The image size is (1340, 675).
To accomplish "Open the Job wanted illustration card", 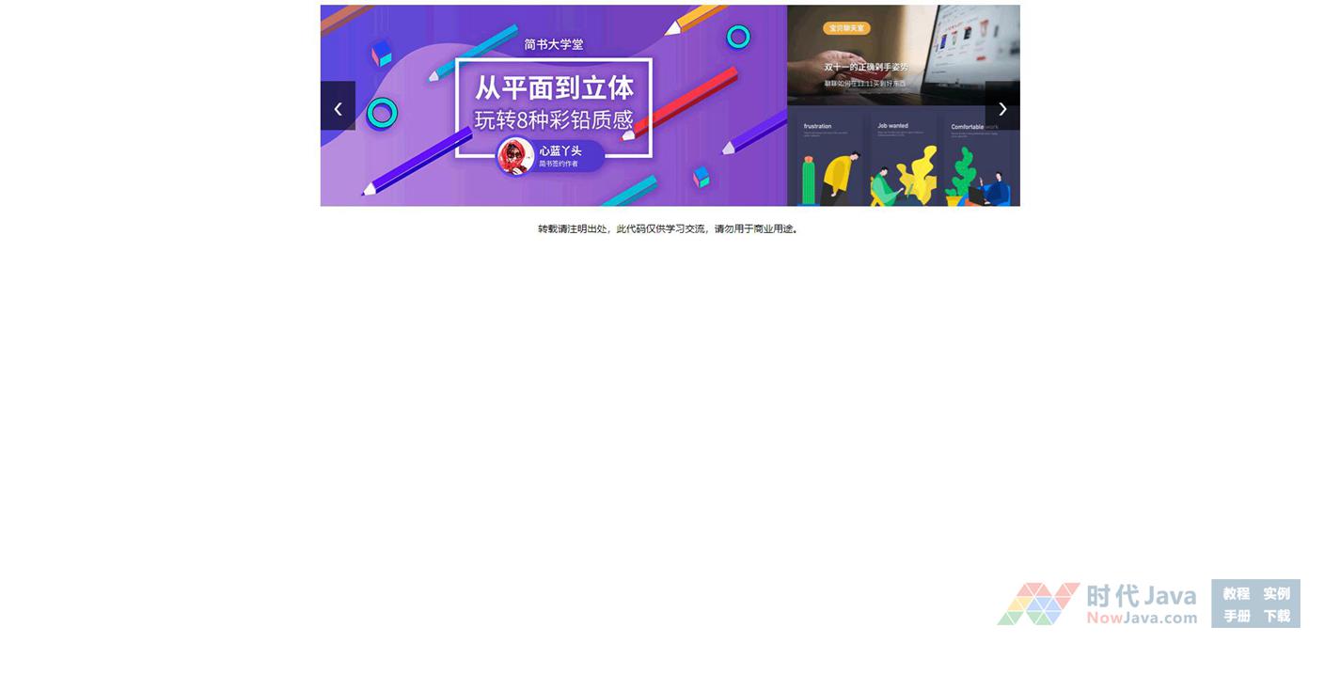I will tap(902, 160).
